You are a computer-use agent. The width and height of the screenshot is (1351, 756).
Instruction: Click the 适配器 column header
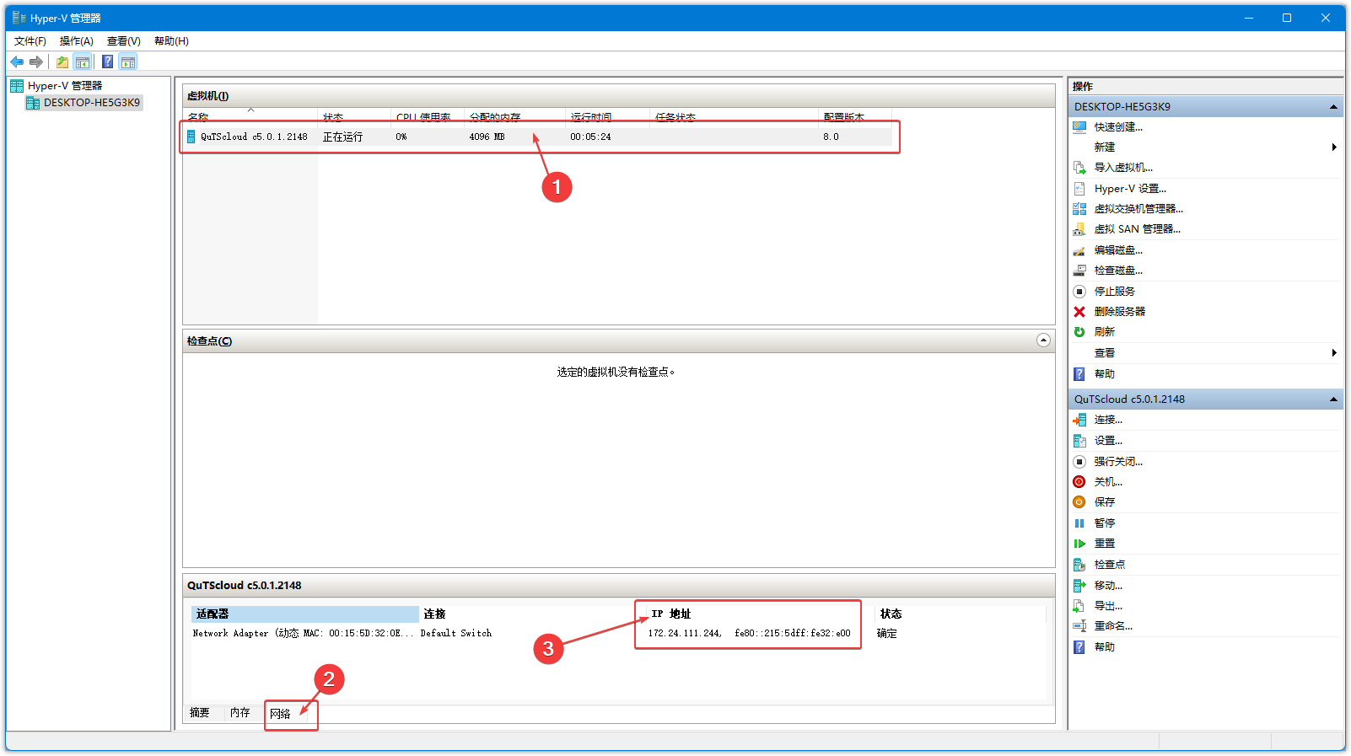pyautogui.click(x=304, y=614)
